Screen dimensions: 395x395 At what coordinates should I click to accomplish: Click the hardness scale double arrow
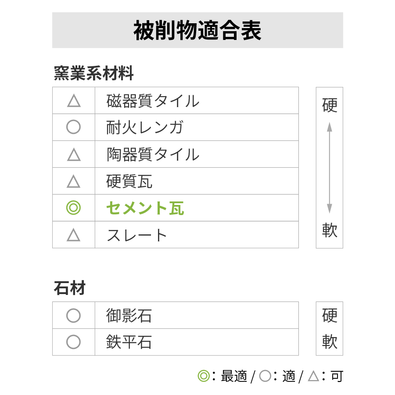click(x=330, y=168)
